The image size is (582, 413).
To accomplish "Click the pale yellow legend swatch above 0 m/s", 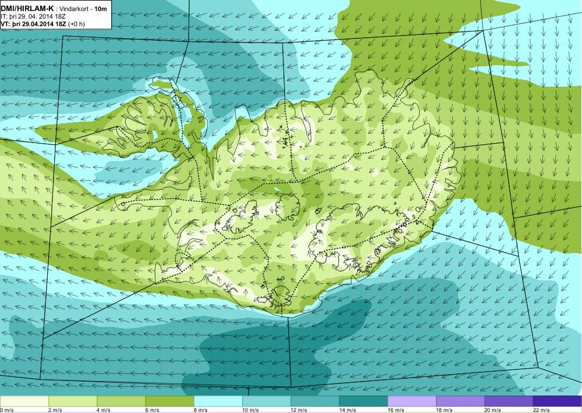I will [x=24, y=401].
